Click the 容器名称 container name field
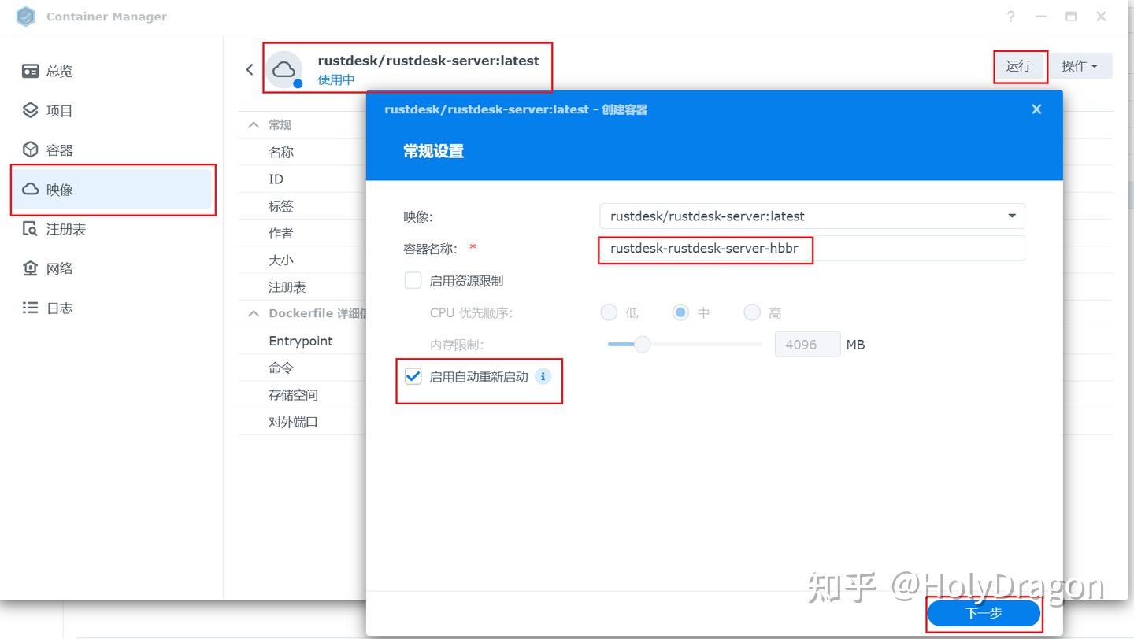The width and height of the screenshot is (1134, 639). pos(812,249)
